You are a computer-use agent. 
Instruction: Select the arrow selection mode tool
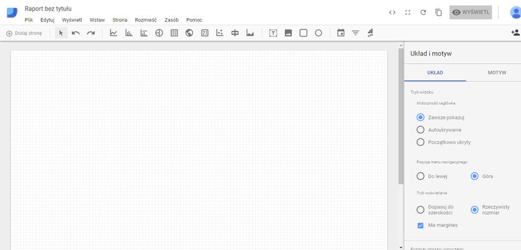click(x=61, y=33)
